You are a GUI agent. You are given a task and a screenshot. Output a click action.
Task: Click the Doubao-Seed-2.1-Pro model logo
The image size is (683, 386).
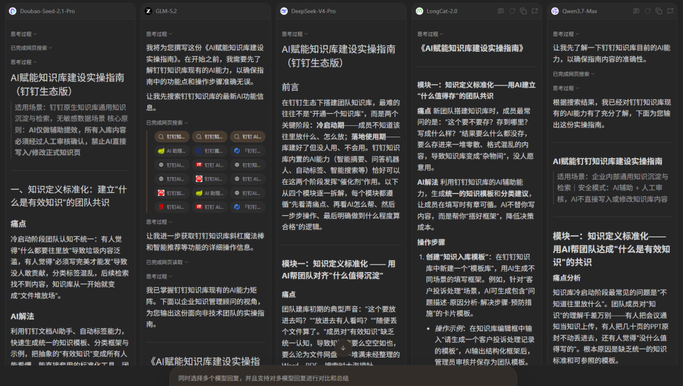tap(13, 11)
